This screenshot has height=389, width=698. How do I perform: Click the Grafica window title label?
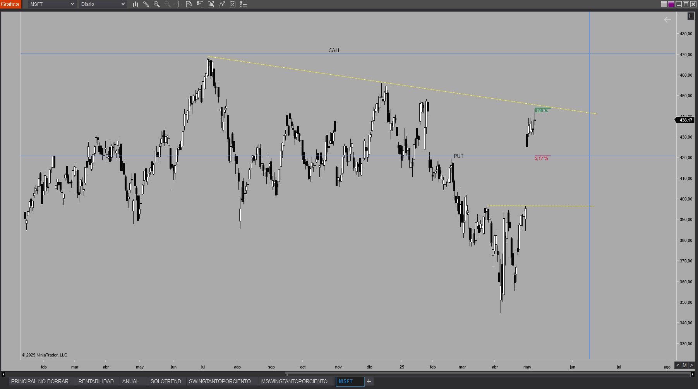(10, 4)
